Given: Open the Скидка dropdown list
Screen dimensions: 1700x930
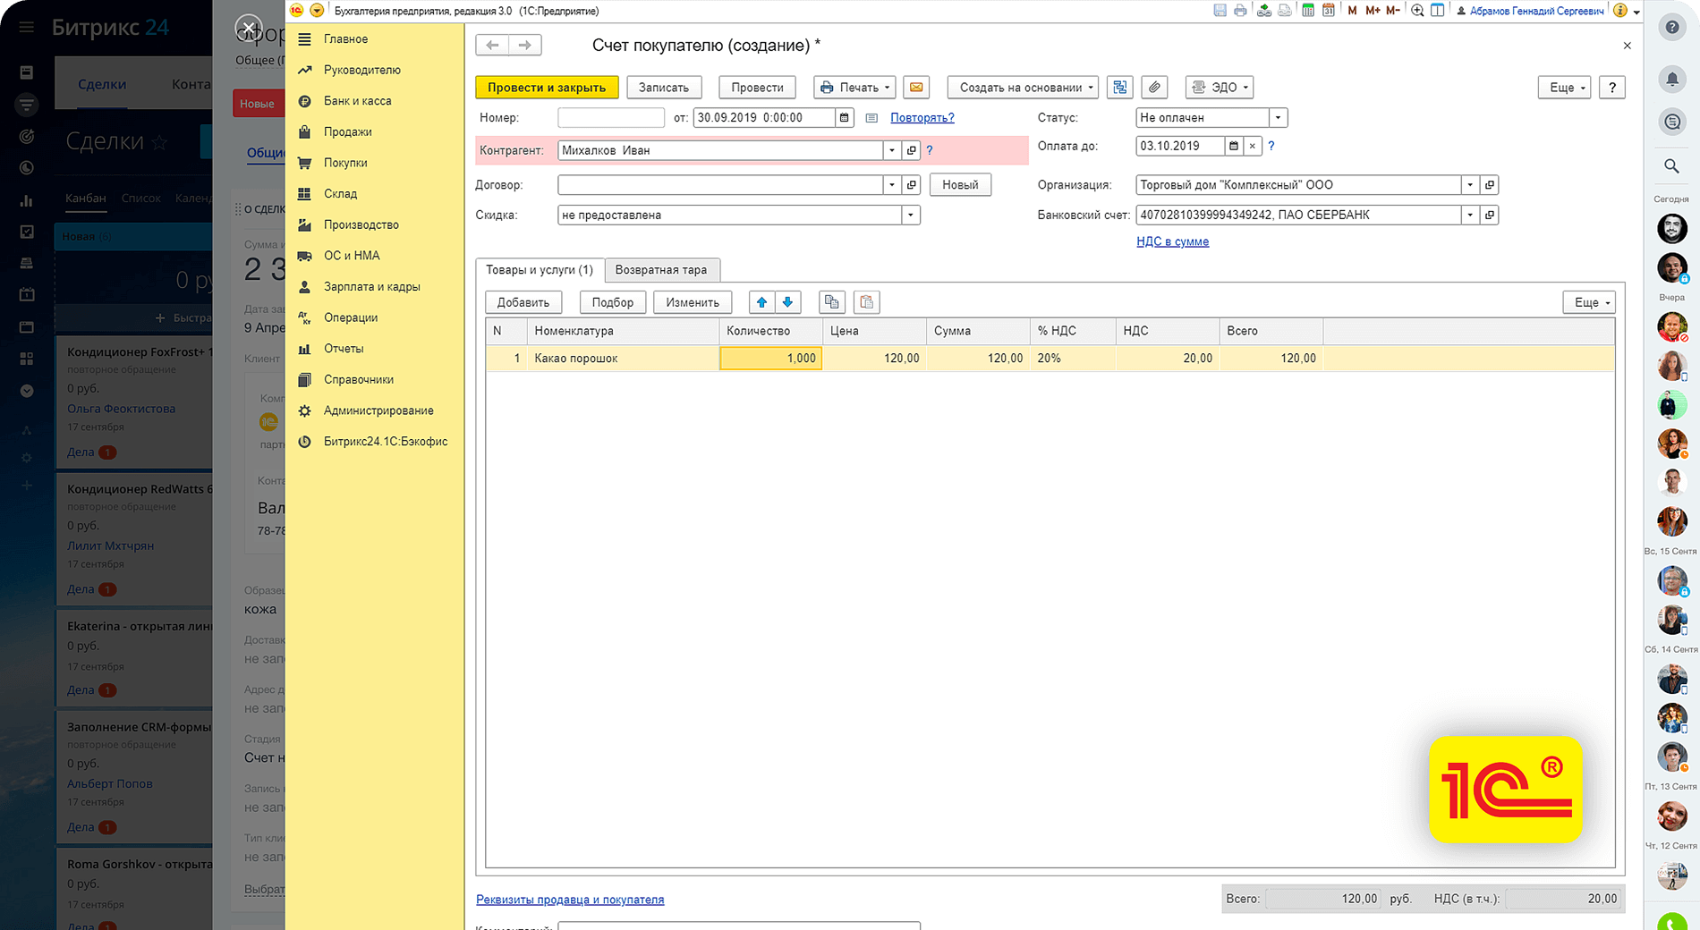Looking at the screenshot, I should tap(910, 216).
